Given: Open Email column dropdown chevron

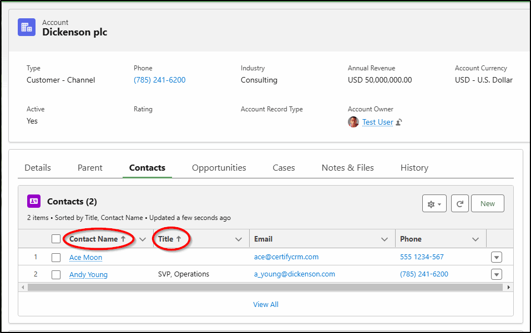Looking at the screenshot, I should [x=385, y=239].
